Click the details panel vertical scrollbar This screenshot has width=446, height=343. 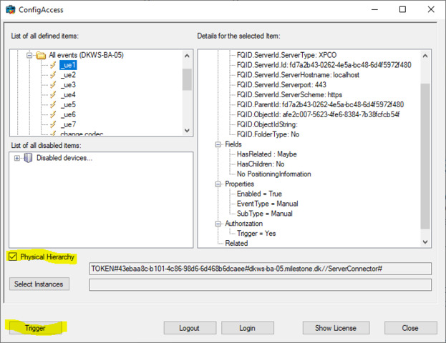(x=425, y=157)
